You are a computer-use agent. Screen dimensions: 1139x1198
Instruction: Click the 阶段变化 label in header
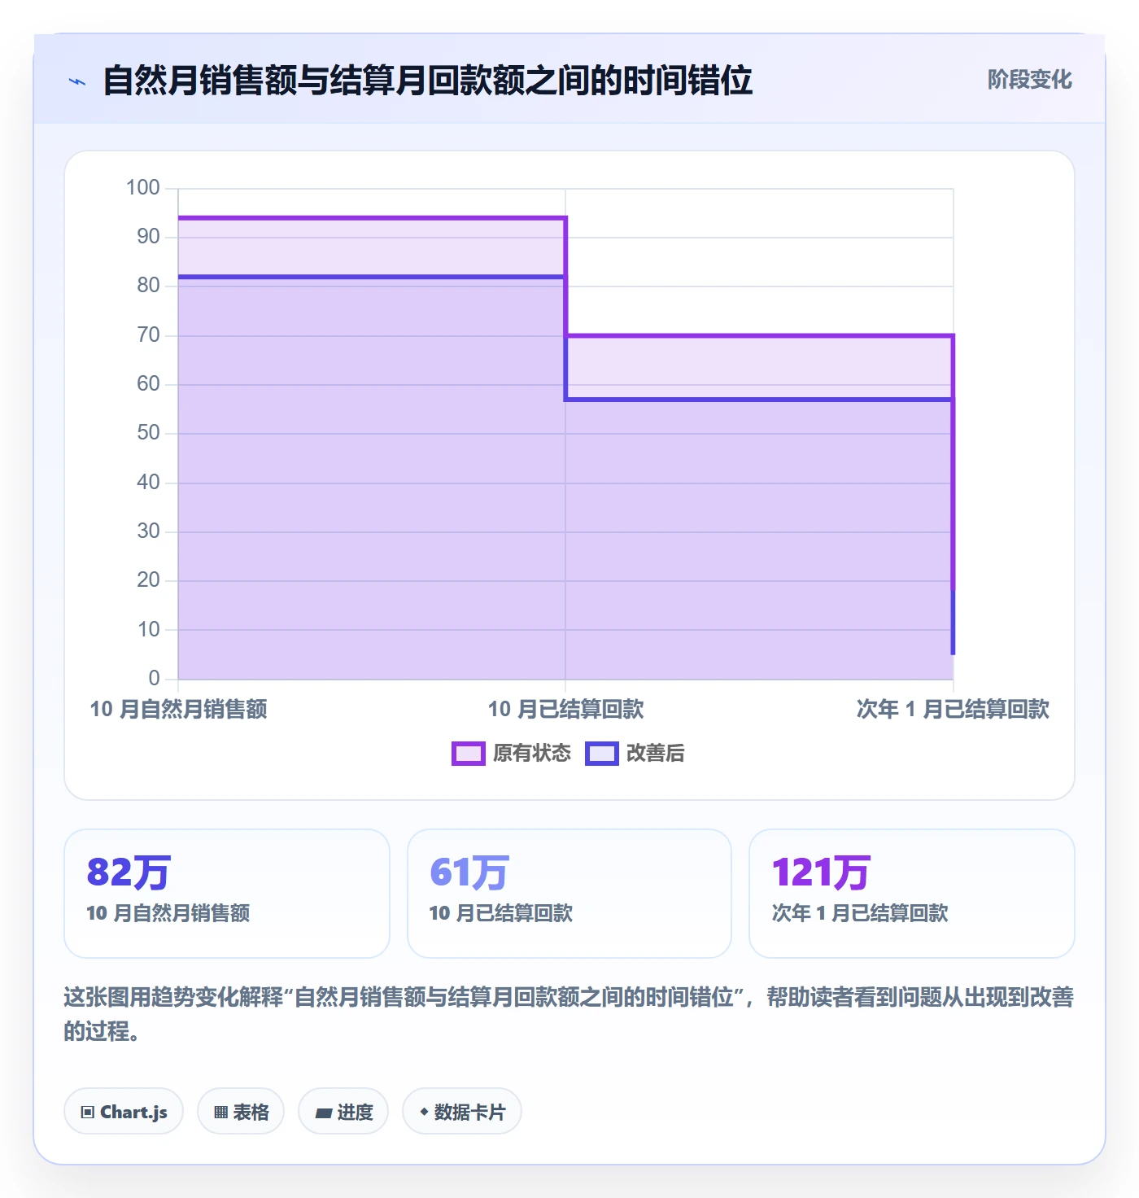coord(1029,80)
